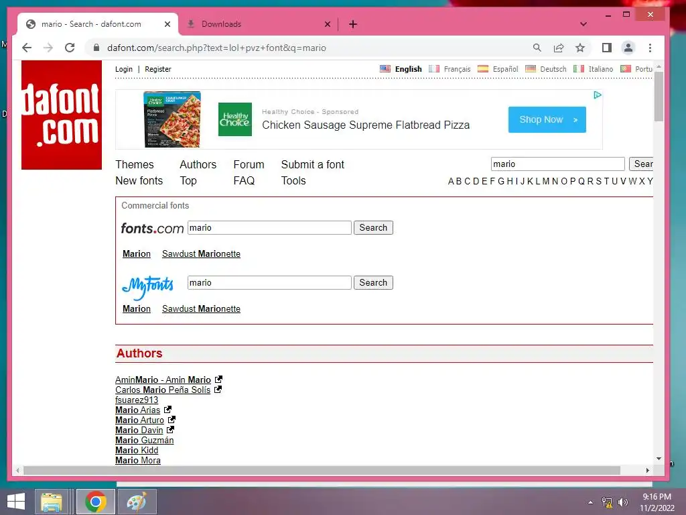
Task: Open the Authors menu
Action: point(198,165)
